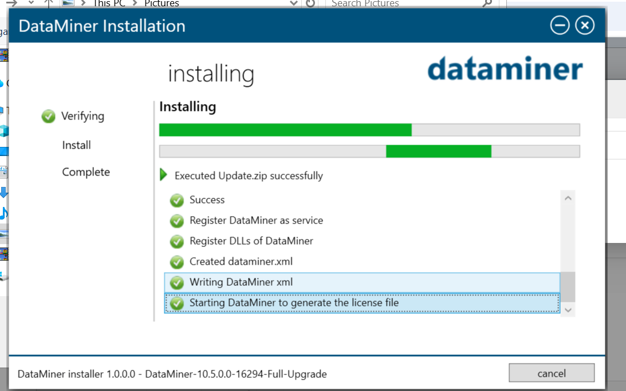Image resolution: width=626 pixels, height=391 pixels.
Task: Click check icon next to Register DataMiner as service
Action: 177,221
